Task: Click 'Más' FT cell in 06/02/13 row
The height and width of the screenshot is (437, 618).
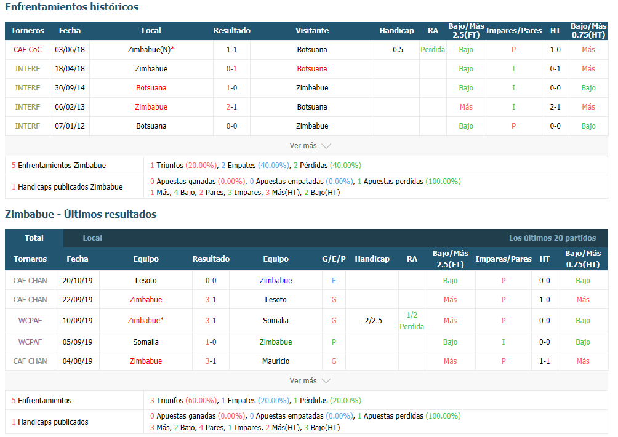Action: pos(466,106)
